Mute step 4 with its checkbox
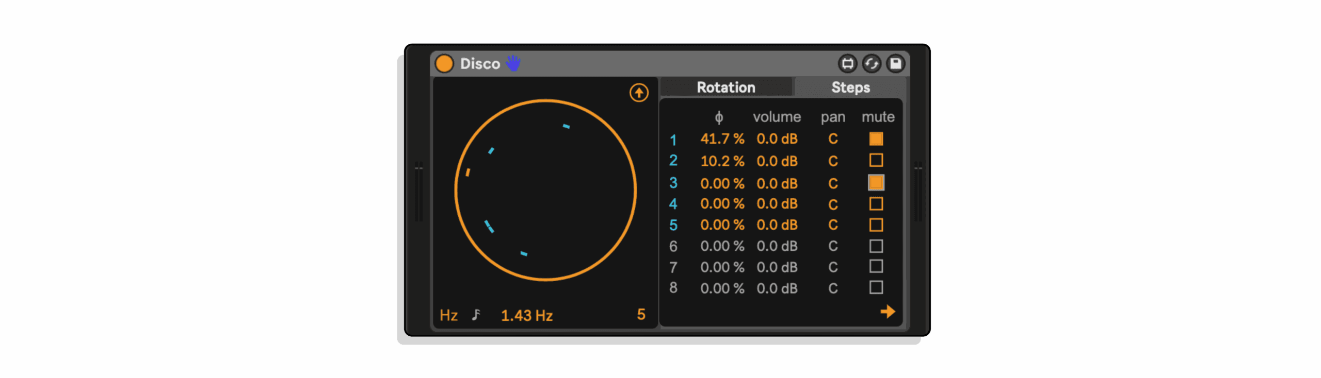Screen dimensions: 1321x378 coord(875,203)
